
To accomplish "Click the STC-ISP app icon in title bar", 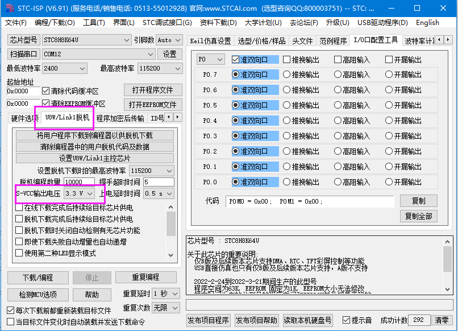I will 10,8.
